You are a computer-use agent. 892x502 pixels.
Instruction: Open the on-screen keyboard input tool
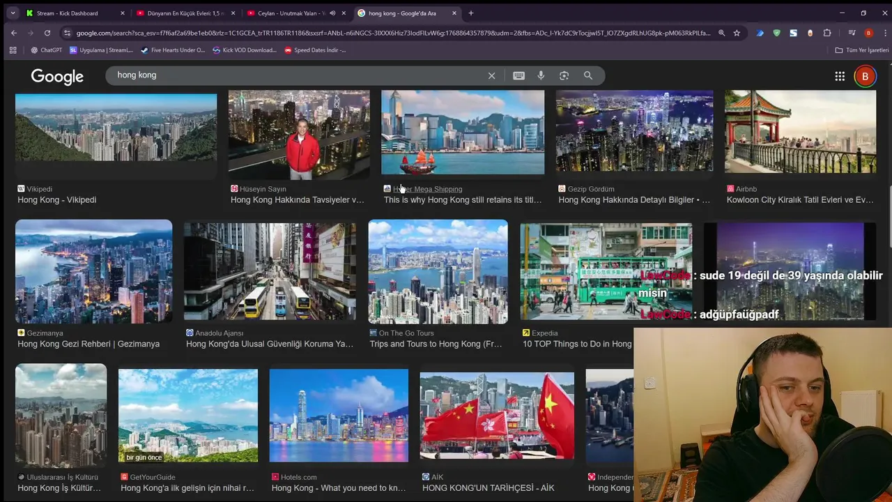point(518,75)
